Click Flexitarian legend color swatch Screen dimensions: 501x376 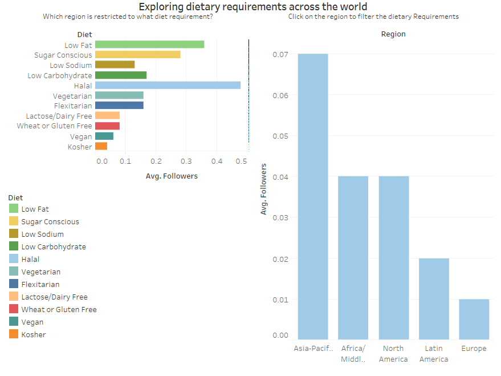[x=14, y=284]
